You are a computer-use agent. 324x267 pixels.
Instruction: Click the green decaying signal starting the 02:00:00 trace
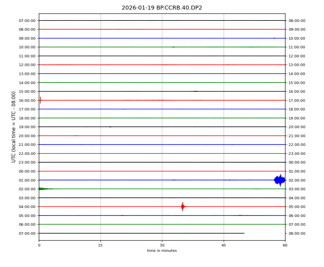pos(42,189)
